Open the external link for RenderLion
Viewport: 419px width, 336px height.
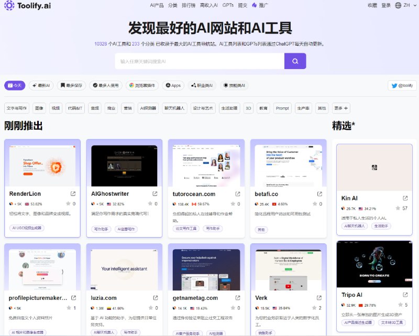point(73,193)
